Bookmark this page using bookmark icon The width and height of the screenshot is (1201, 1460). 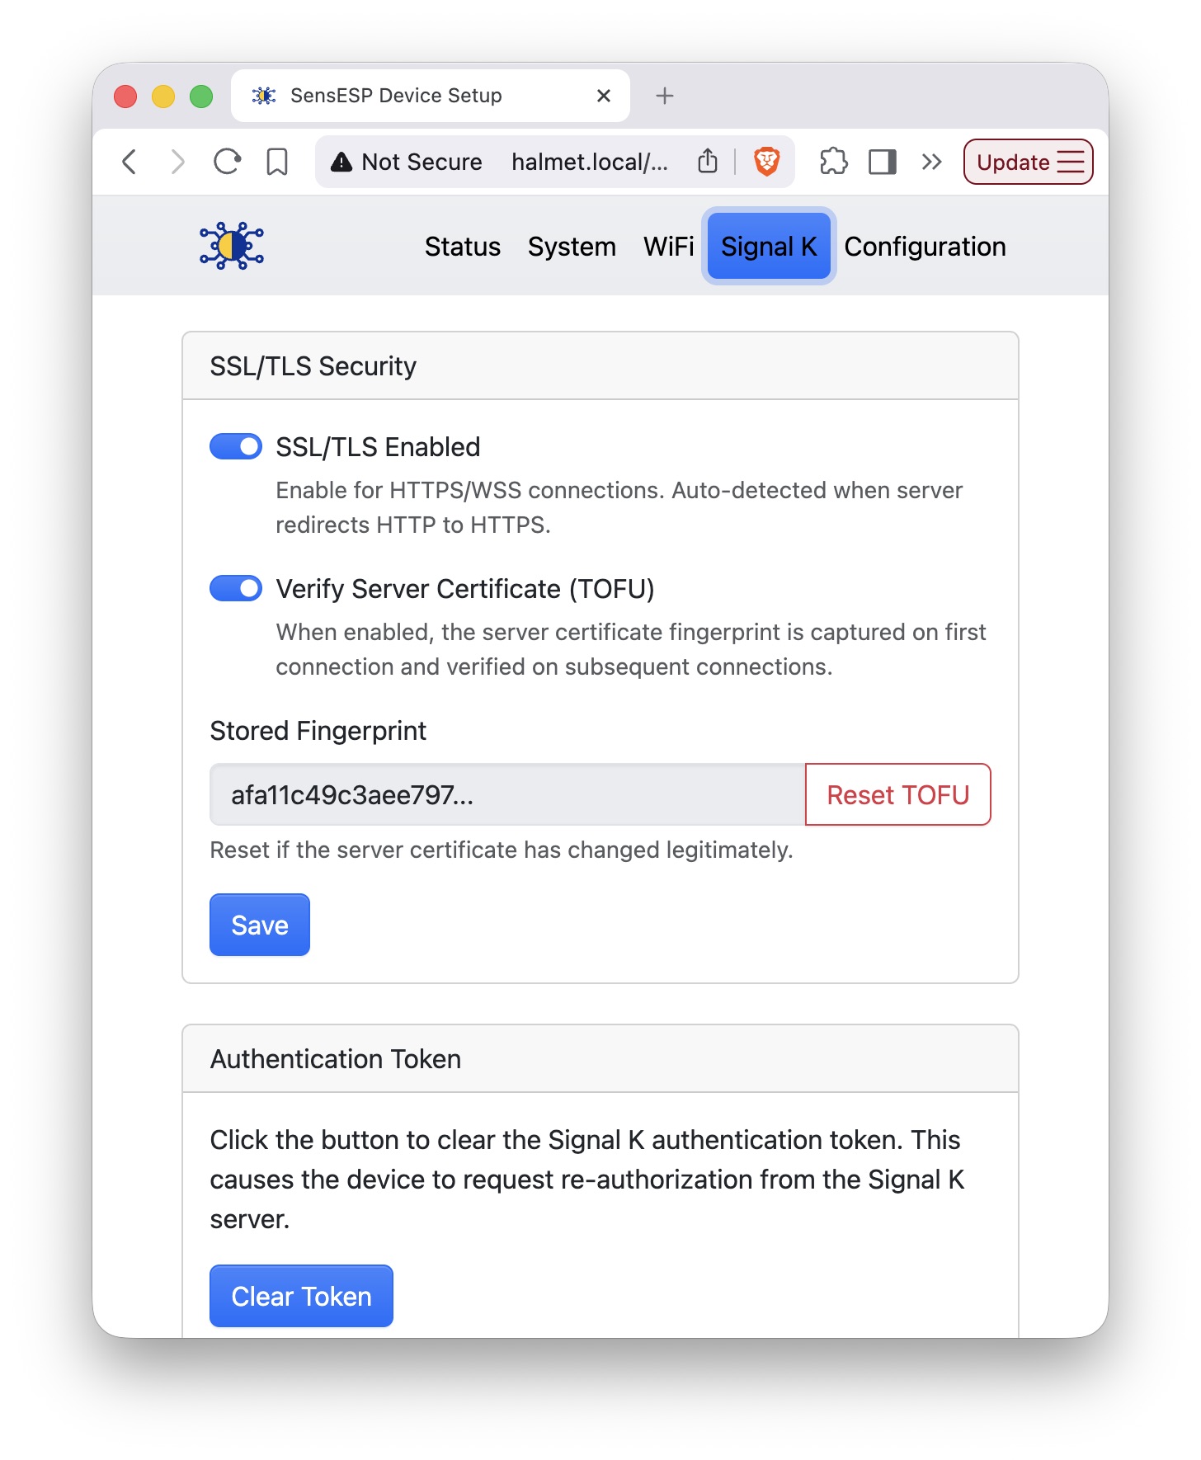pyautogui.click(x=277, y=162)
